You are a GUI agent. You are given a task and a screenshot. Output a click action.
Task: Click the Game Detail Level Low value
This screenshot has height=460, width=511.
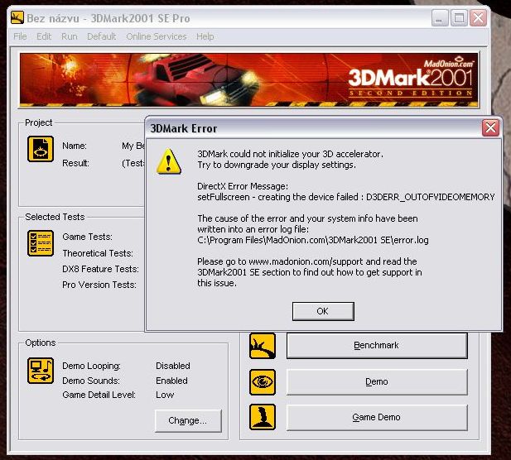pos(165,395)
